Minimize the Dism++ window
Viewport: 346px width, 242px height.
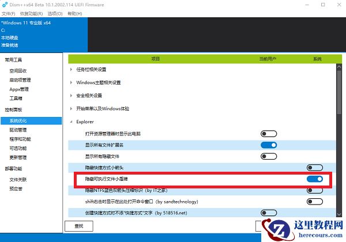[x=307, y=5]
